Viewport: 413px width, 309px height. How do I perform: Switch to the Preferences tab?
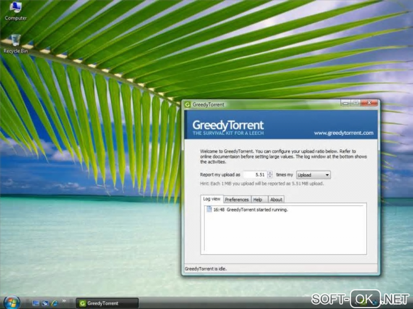[236, 200]
